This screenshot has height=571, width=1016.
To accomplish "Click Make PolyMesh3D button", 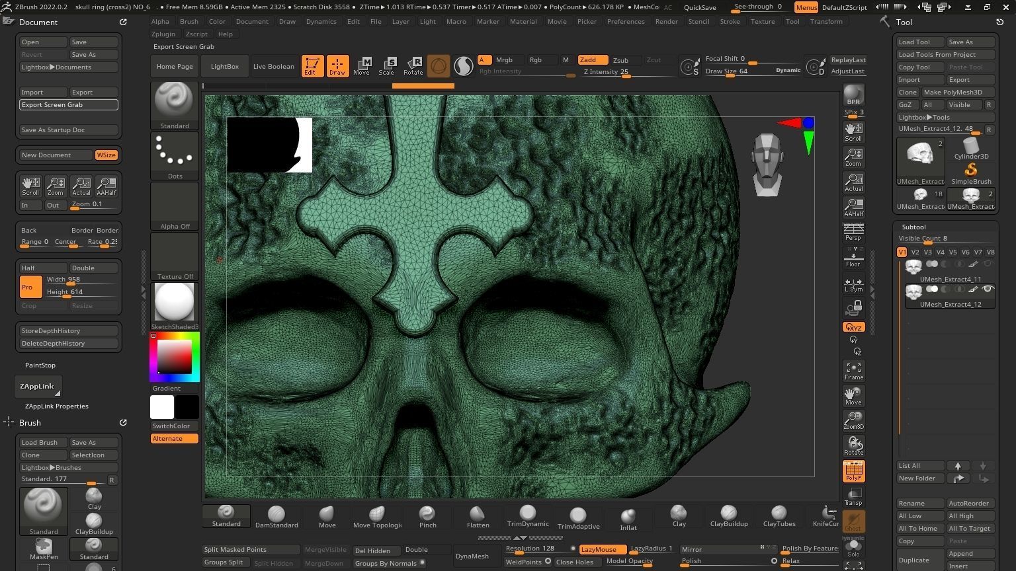I will (958, 93).
